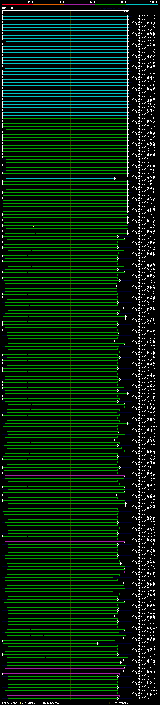Select the UniRef100_Q8Z025 label

(x=143, y=115)
